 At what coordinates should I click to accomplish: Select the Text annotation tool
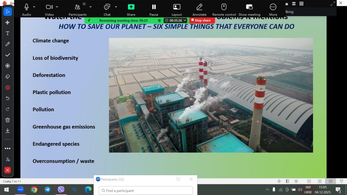7,33
